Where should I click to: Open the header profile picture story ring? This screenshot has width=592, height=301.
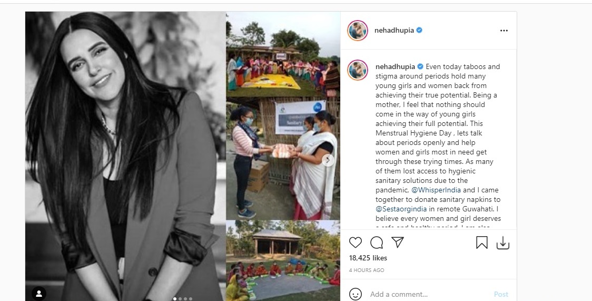(357, 30)
